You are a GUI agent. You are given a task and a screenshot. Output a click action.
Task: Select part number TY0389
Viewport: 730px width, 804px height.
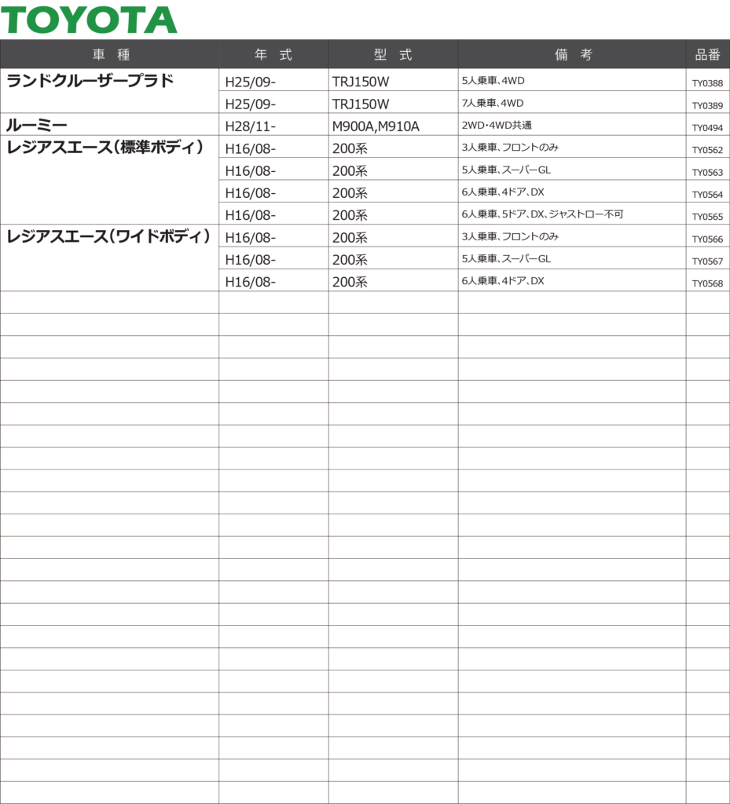[707, 105]
